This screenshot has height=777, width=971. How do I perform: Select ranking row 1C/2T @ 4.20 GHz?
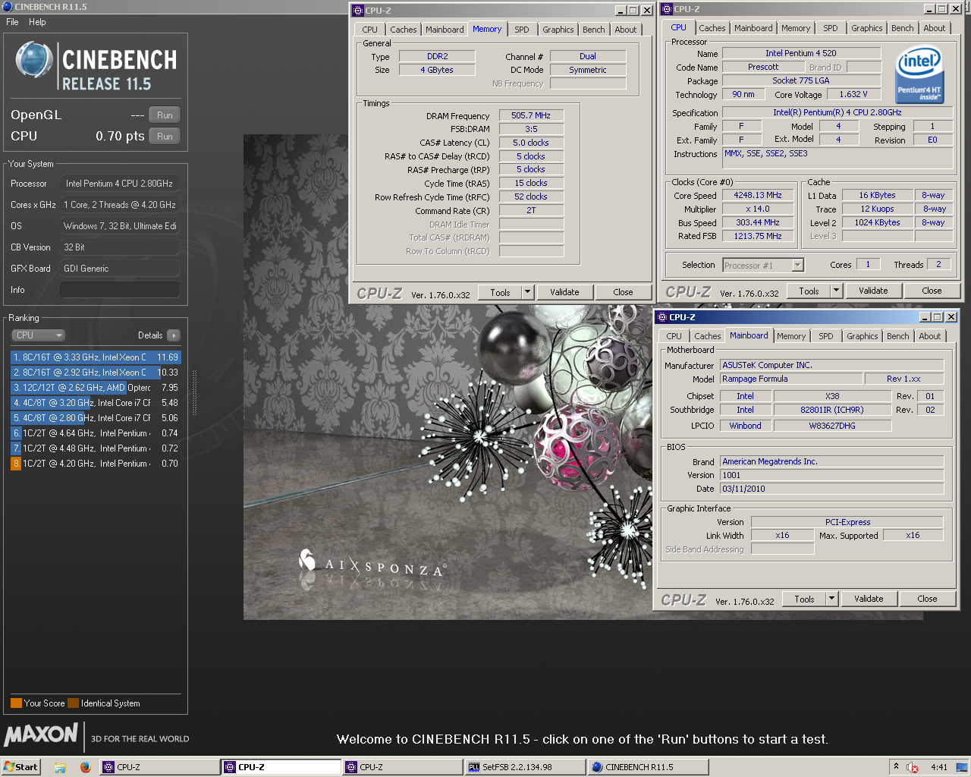click(x=96, y=464)
